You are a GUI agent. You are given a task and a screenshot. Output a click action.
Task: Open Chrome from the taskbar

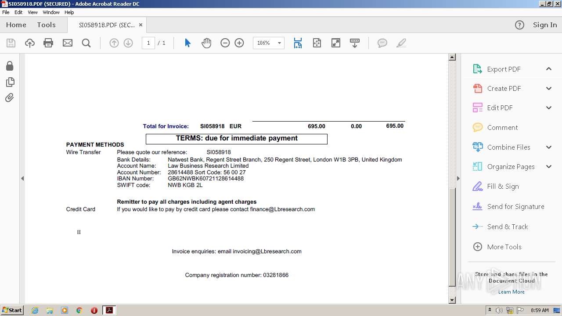pyautogui.click(x=79, y=310)
